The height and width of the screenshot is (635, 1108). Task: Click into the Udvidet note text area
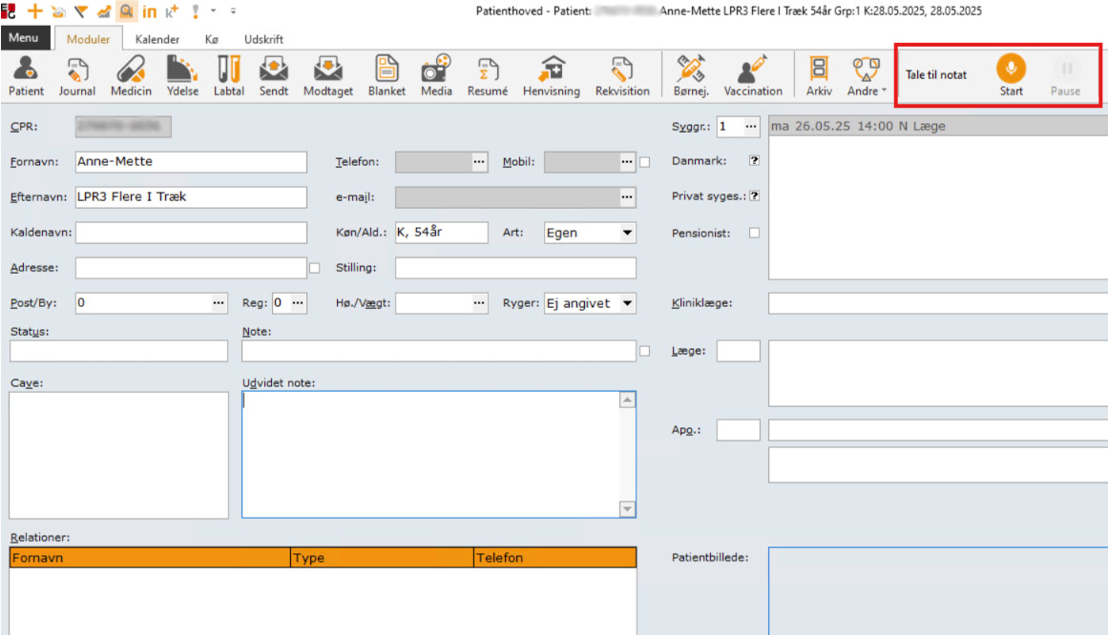point(431,454)
